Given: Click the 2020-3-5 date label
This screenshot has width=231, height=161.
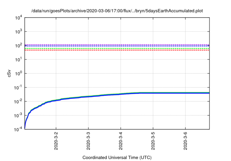Looking at the screenshot, I should click(x=153, y=141).
